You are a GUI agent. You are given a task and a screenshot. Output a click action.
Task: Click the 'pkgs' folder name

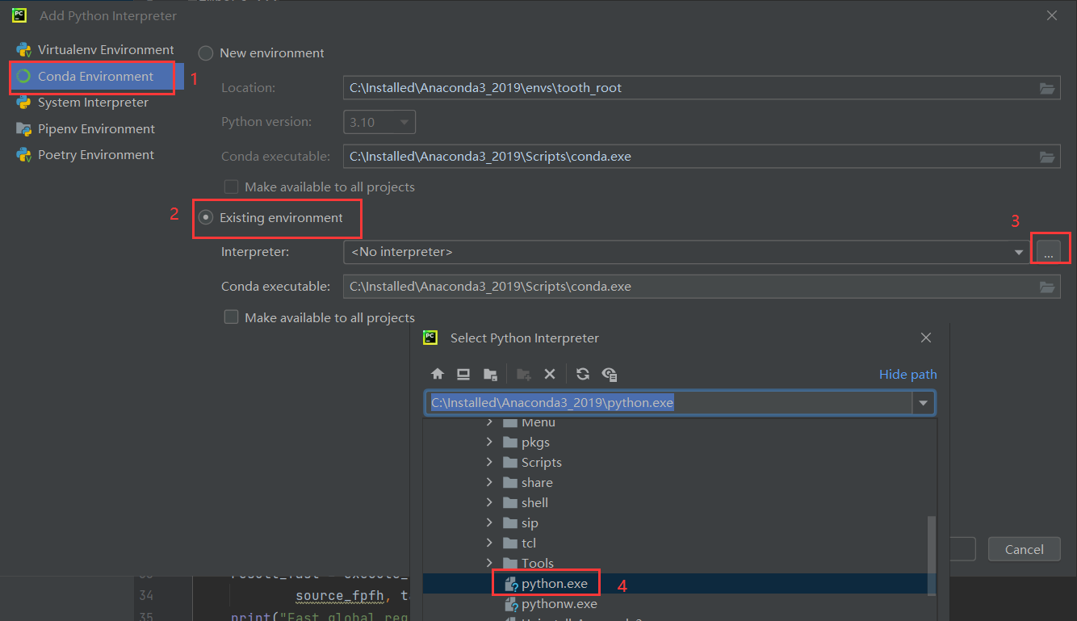(535, 442)
